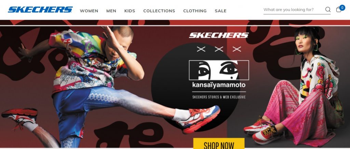Expand the COLLECTIONS menu
The height and width of the screenshot is (149, 350).
[159, 11]
